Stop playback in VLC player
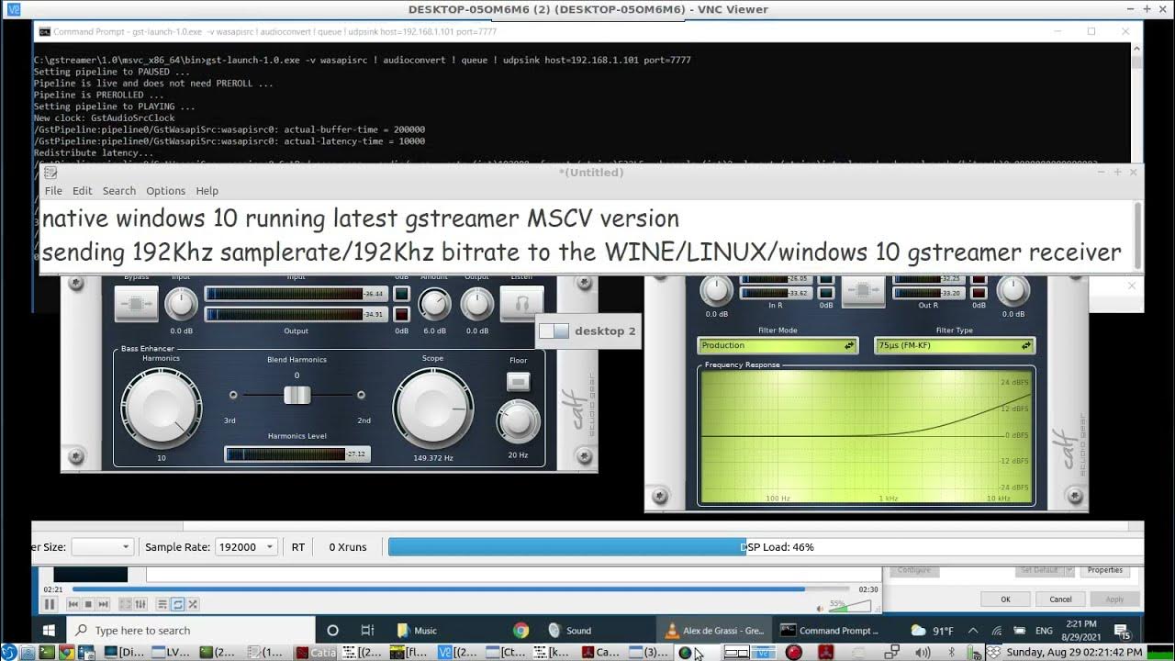 click(88, 604)
